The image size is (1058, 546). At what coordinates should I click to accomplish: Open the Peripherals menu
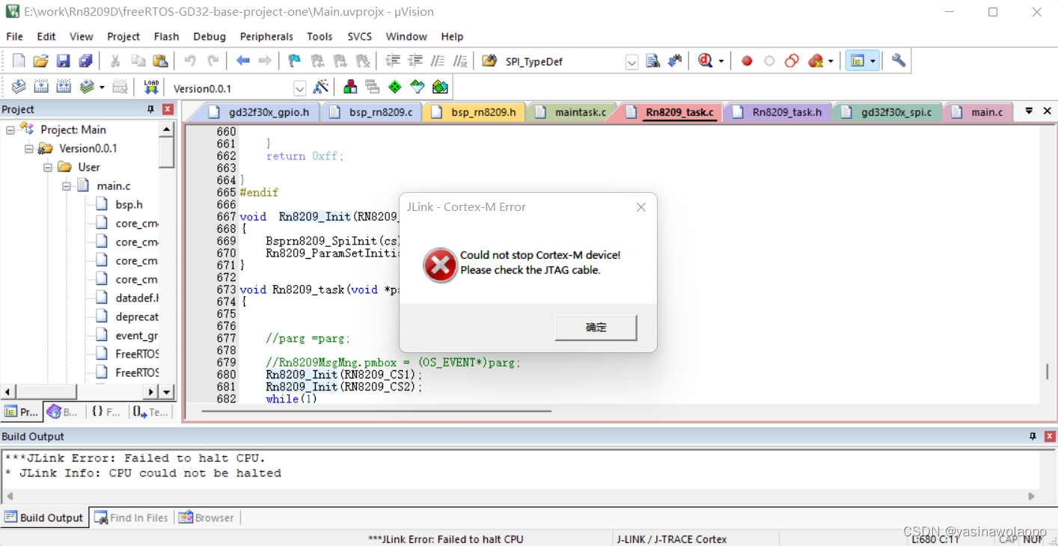(x=266, y=36)
